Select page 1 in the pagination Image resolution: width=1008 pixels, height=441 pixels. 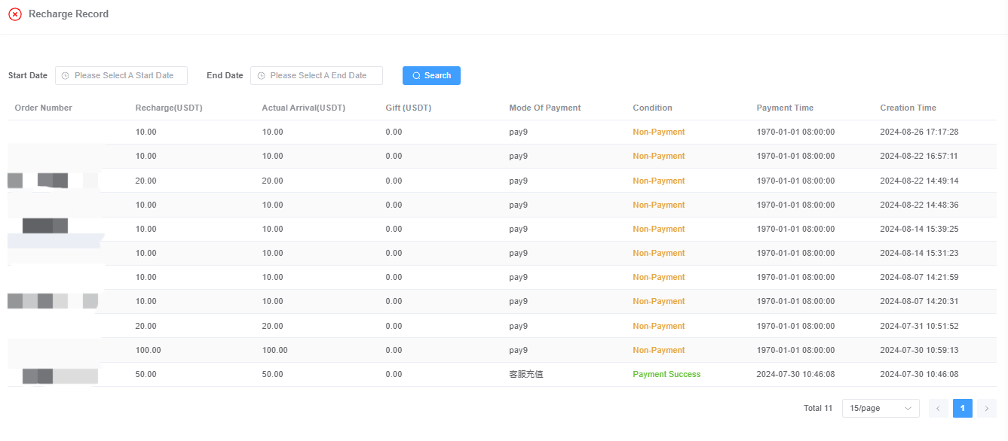[x=962, y=408]
